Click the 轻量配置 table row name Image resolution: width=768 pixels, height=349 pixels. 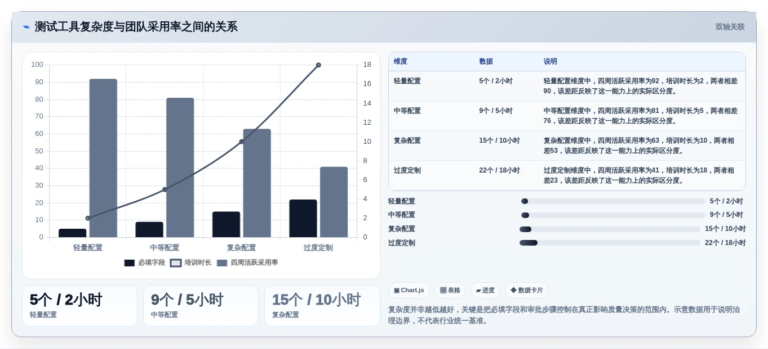(407, 81)
